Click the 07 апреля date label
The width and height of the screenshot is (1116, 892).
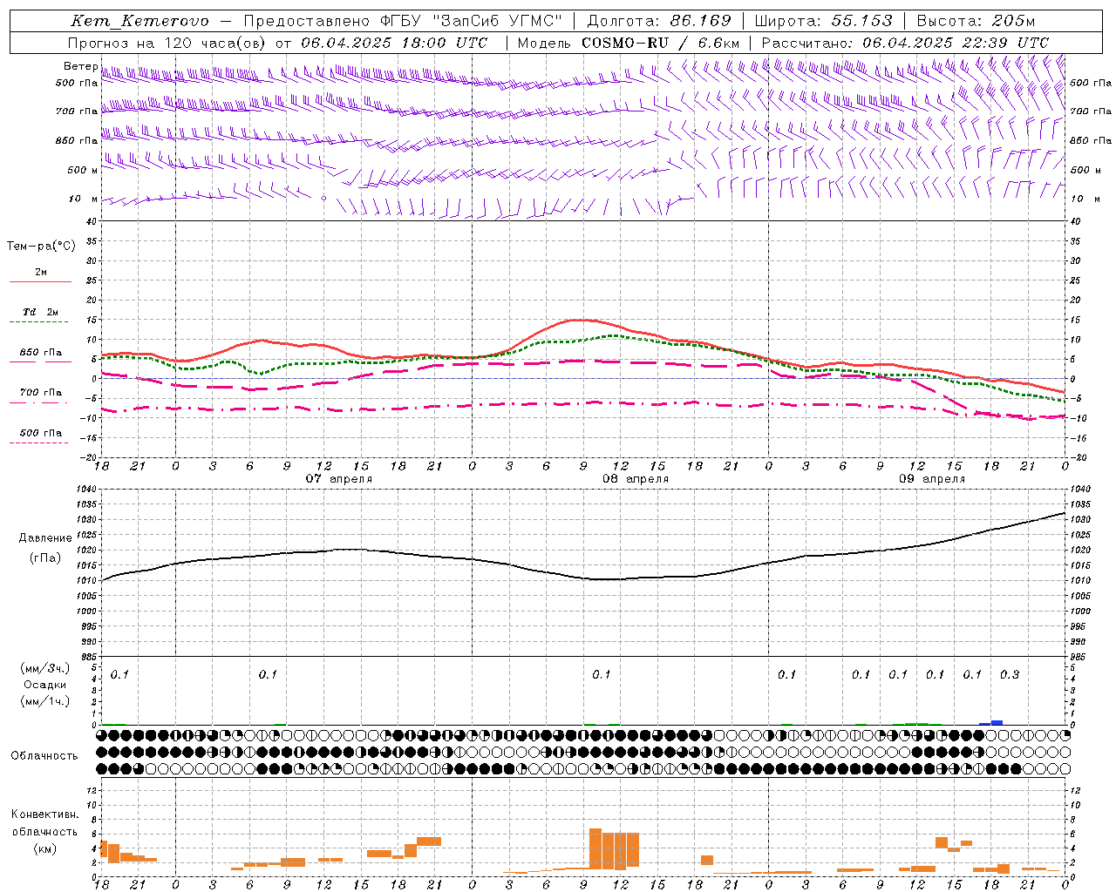click(x=338, y=478)
